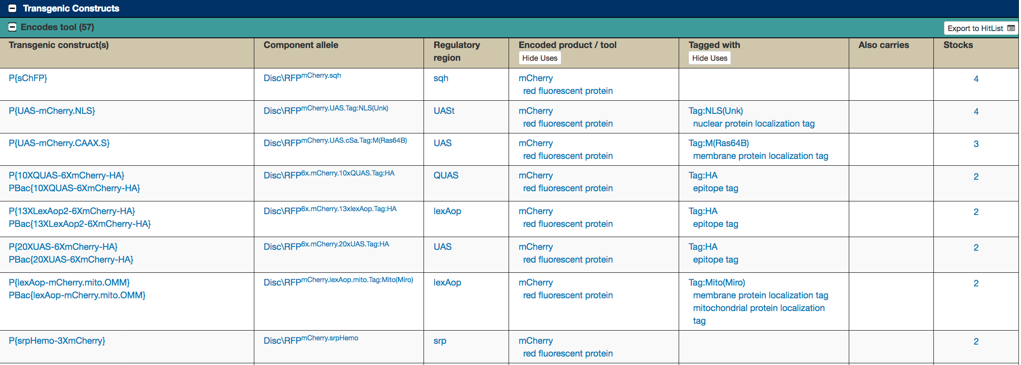Open the srp regulatory region link
Screen dimensions: 1021x365
(440, 341)
